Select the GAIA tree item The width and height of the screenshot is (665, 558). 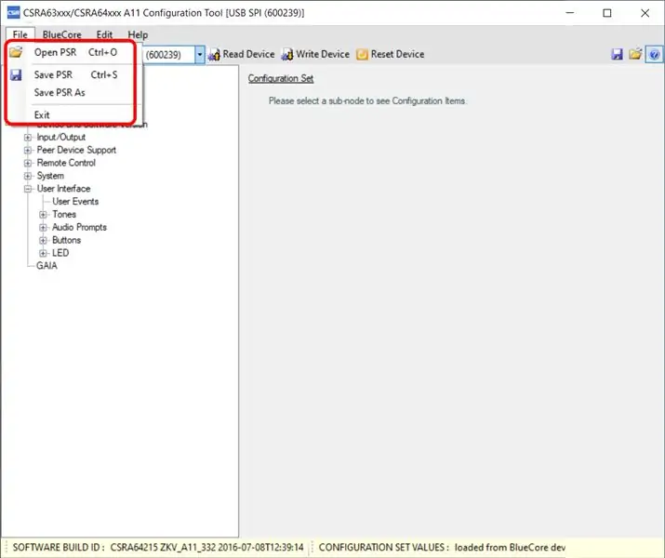click(47, 265)
